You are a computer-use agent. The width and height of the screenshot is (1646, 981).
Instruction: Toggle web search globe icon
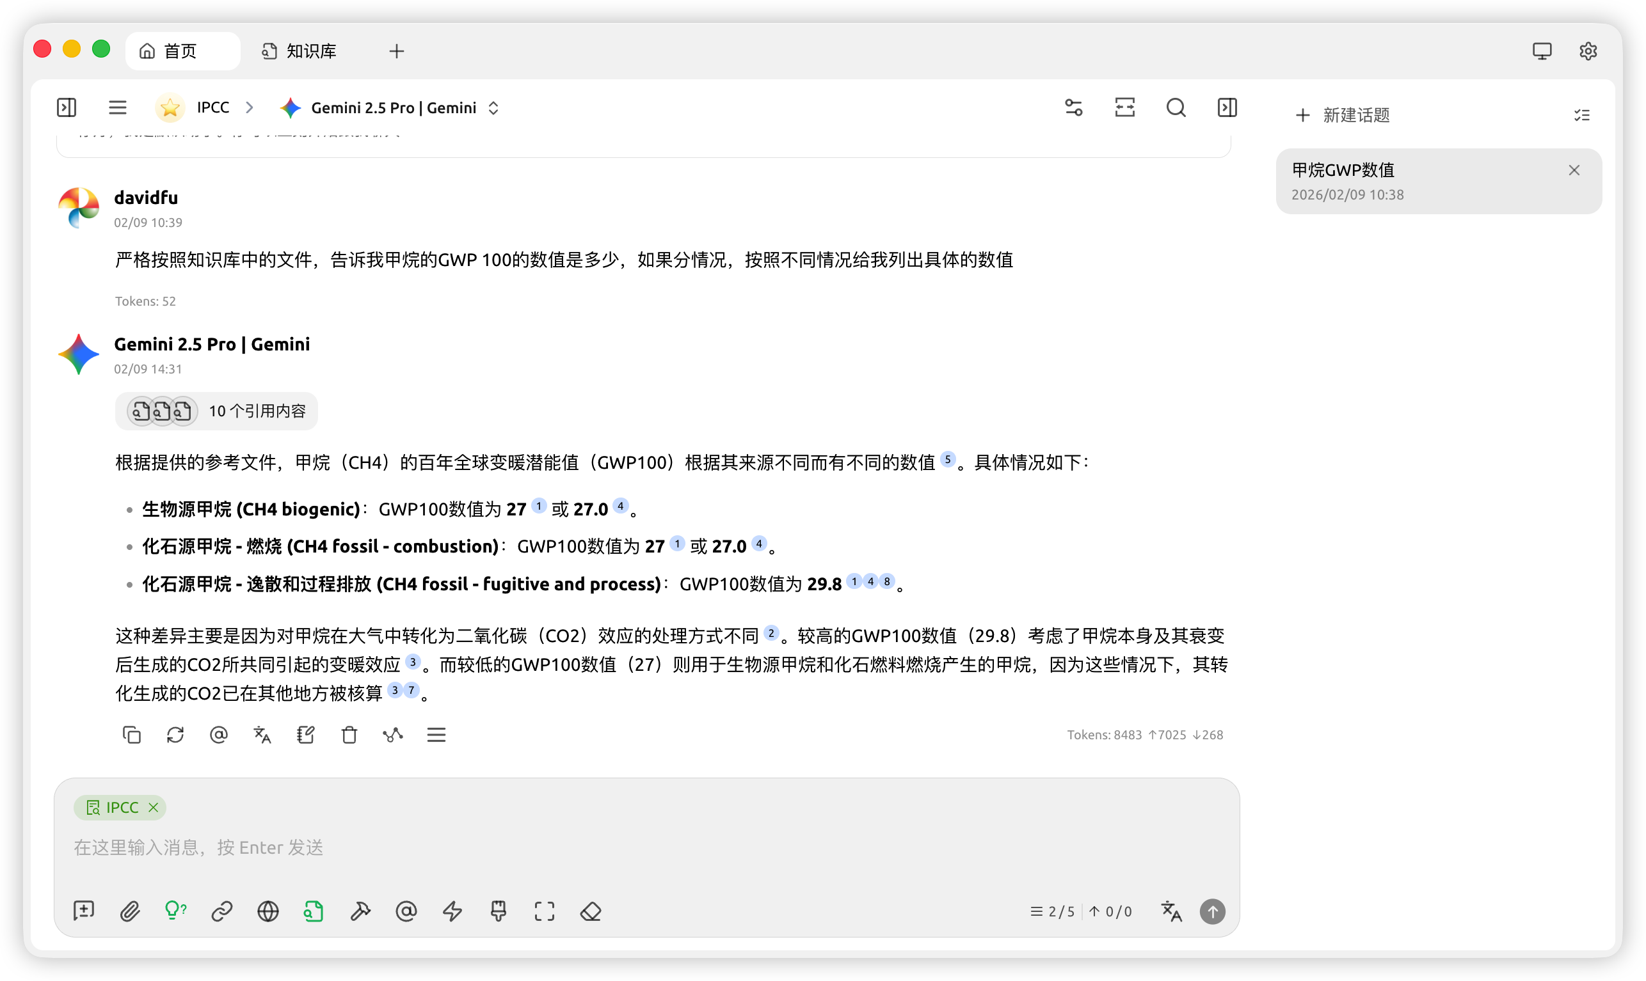tap(268, 911)
